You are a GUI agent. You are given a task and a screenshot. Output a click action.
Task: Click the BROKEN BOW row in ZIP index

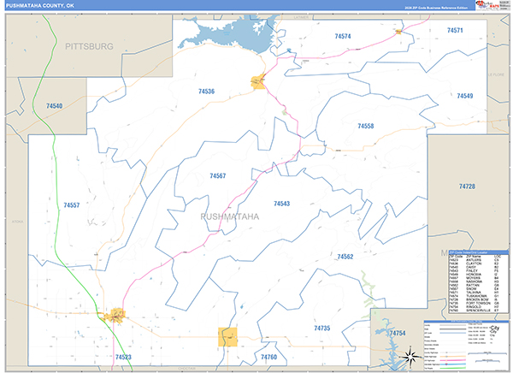pyautogui.click(x=475, y=299)
